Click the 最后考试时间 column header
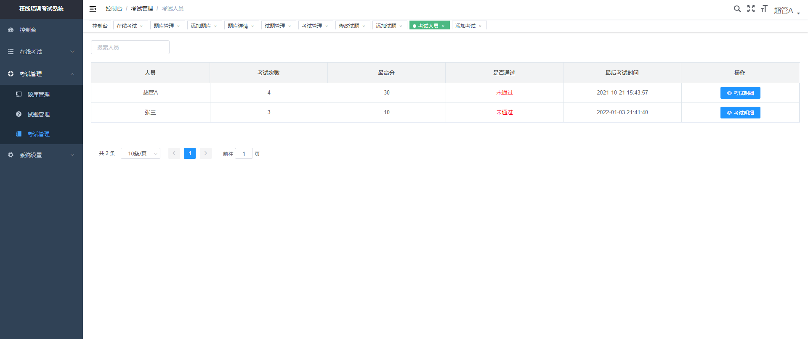The image size is (808, 339). [622, 73]
